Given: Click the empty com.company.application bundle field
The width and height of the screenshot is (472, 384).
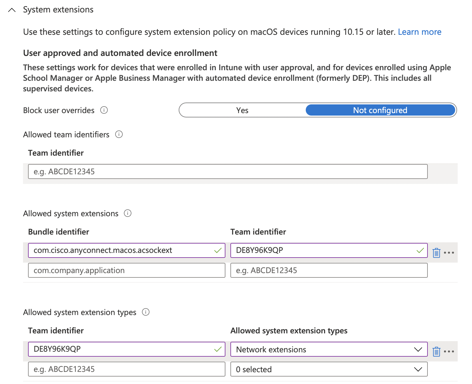Looking at the screenshot, I should click(126, 270).
